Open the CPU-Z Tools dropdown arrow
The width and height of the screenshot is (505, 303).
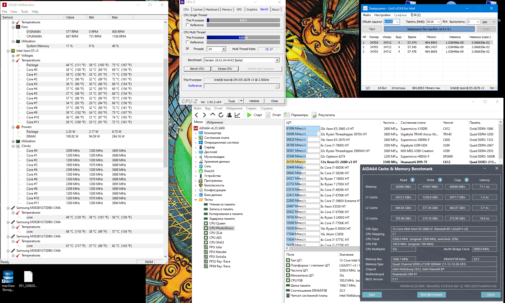pyautogui.click(x=241, y=101)
